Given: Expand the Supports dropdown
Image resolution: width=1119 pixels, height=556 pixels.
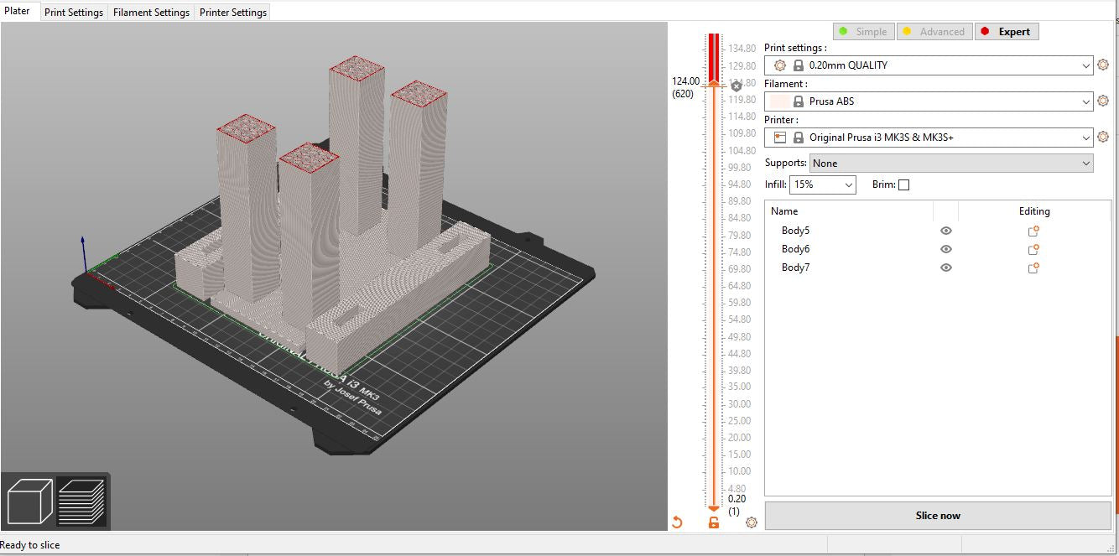Looking at the screenshot, I should pyautogui.click(x=1086, y=164).
